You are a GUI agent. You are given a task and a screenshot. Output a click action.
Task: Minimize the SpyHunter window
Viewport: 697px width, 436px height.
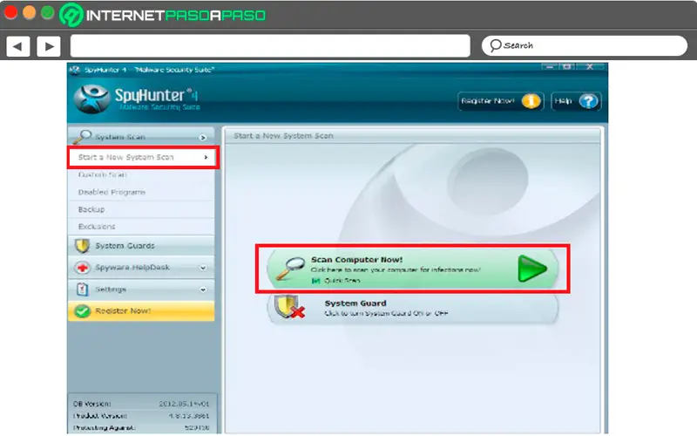point(550,67)
